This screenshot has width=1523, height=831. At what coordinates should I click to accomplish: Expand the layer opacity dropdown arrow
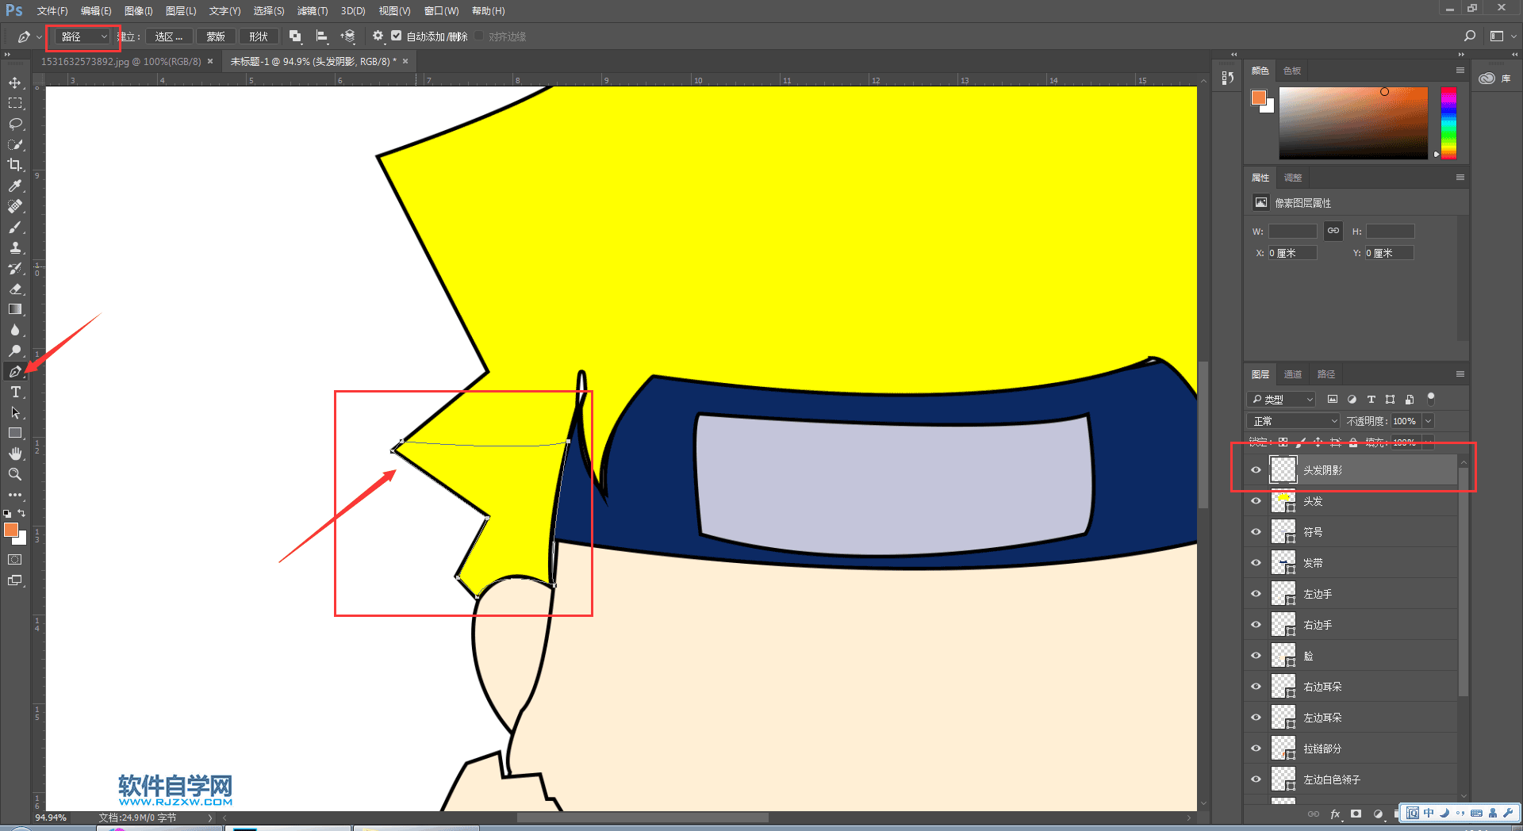[1428, 421]
